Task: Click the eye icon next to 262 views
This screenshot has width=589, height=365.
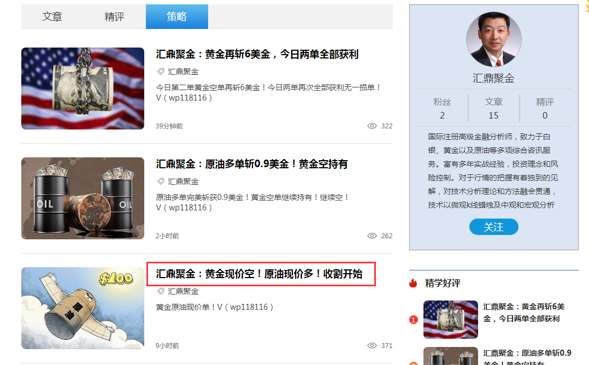Action: click(372, 236)
